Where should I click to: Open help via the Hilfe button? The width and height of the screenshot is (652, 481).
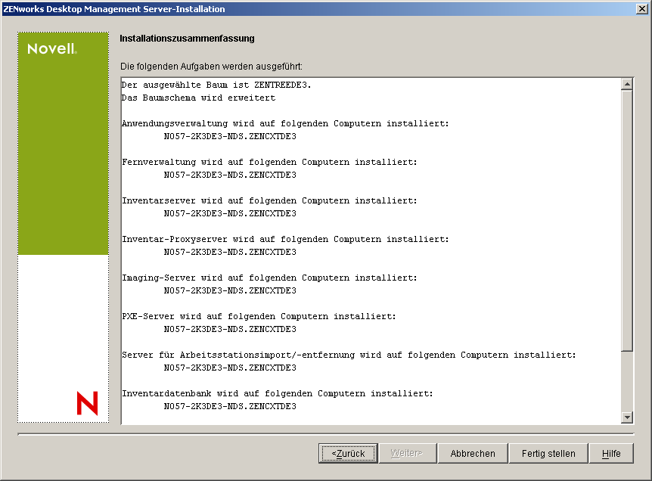tap(611, 453)
